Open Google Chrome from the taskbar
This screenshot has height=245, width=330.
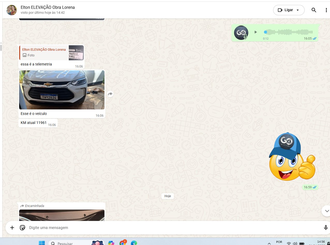coord(123,243)
